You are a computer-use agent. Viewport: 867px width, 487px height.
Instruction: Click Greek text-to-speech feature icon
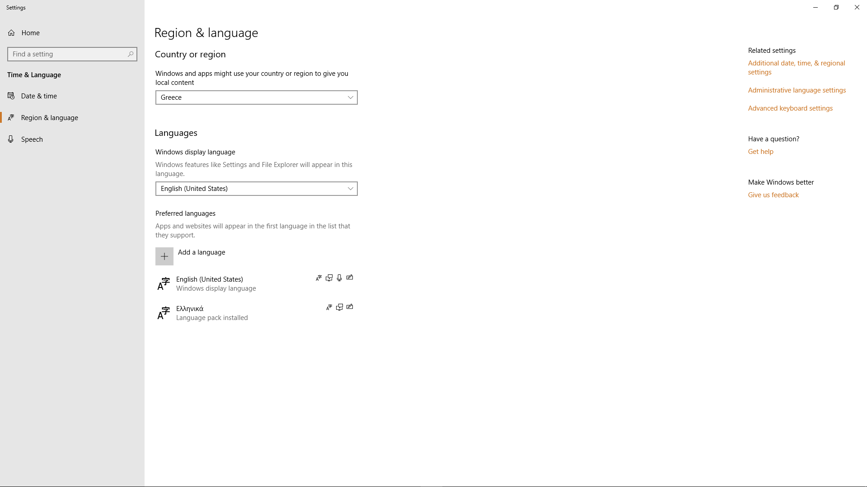(339, 307)
